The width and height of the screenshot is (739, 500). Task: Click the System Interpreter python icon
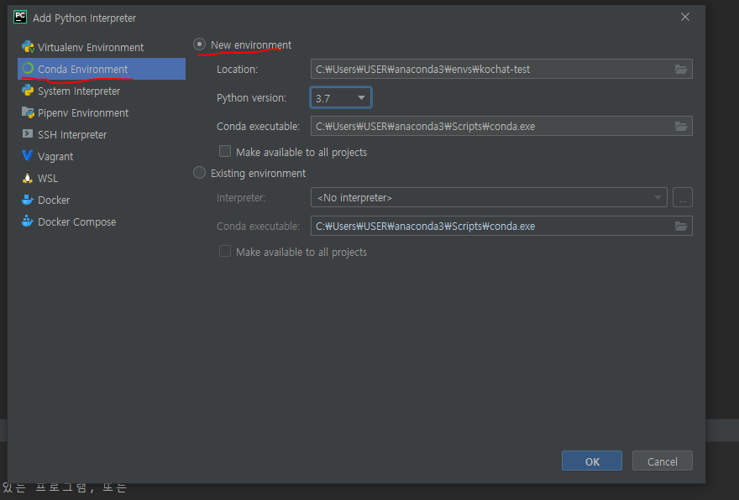pos(28,91)
